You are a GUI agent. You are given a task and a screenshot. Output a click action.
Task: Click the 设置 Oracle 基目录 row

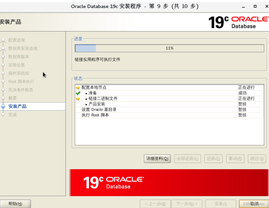(169, 110)
